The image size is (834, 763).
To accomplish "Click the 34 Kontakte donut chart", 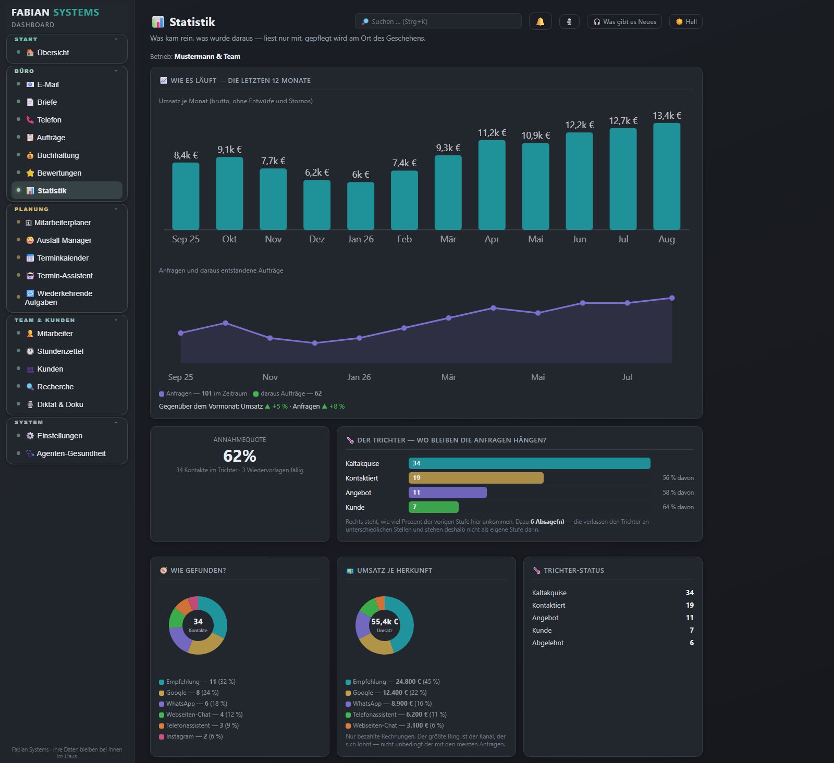I will [x=198, y=625].
